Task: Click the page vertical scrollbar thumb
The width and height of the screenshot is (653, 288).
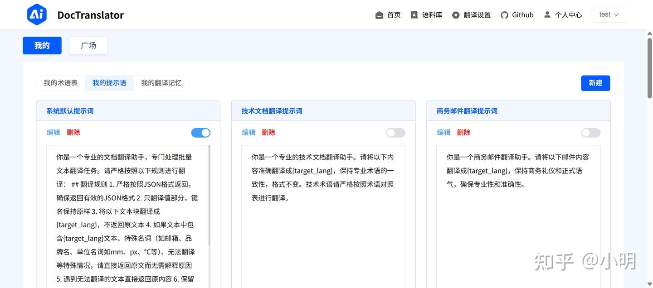Action: pyautogui.click(x=649, y=68)
